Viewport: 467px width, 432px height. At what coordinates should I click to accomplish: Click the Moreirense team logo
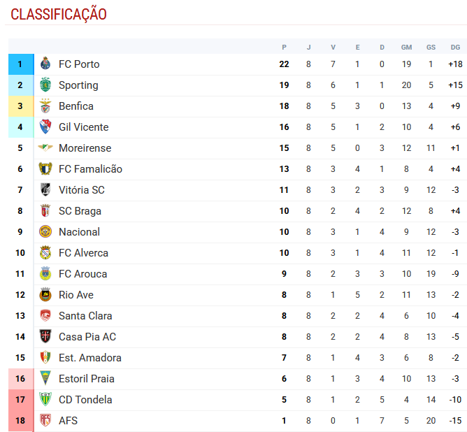(45, 148)
